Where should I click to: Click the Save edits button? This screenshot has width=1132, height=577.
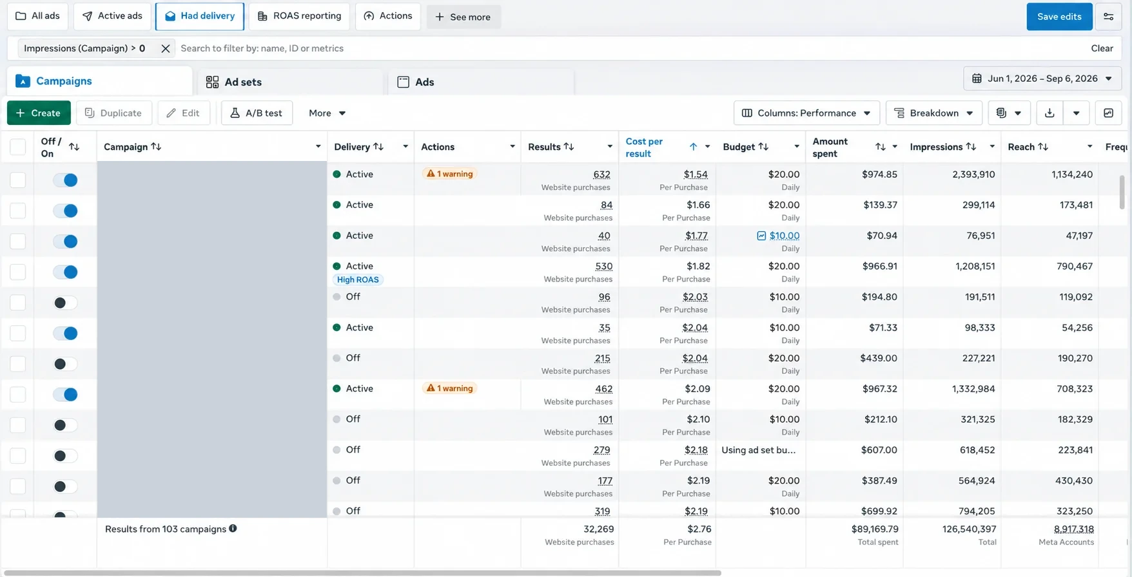[x=1059, y=17]
